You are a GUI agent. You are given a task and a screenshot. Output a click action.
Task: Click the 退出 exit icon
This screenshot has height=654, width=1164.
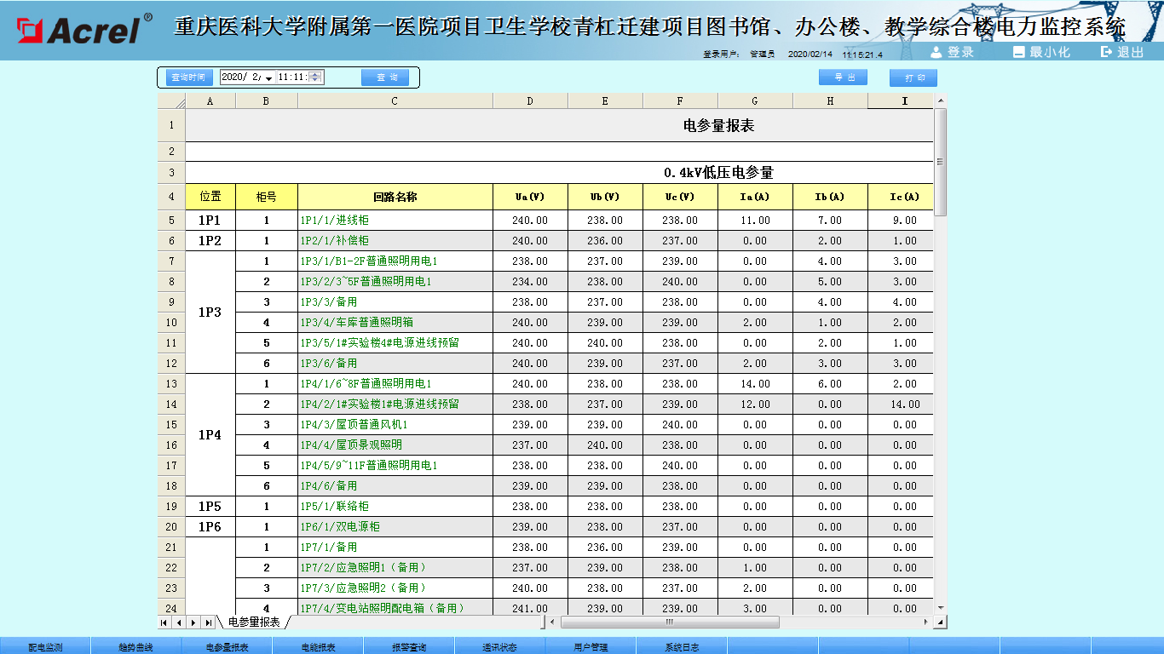coord(1106,52)
